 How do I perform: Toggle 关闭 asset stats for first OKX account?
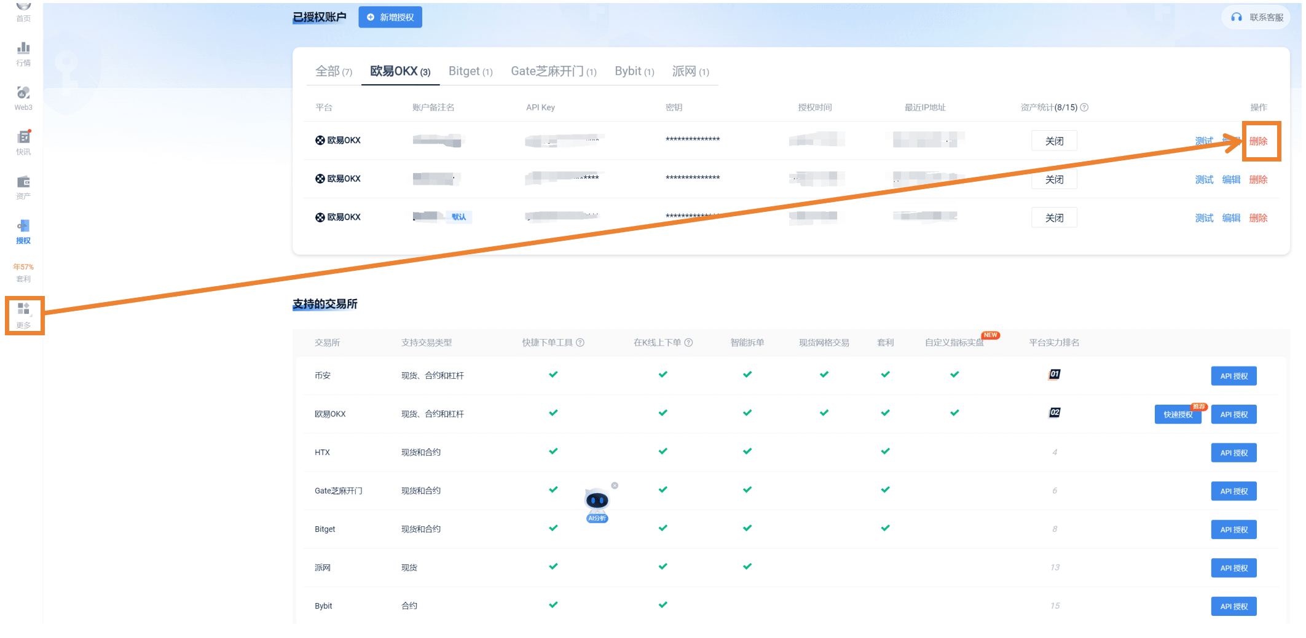pos(1055,141)
